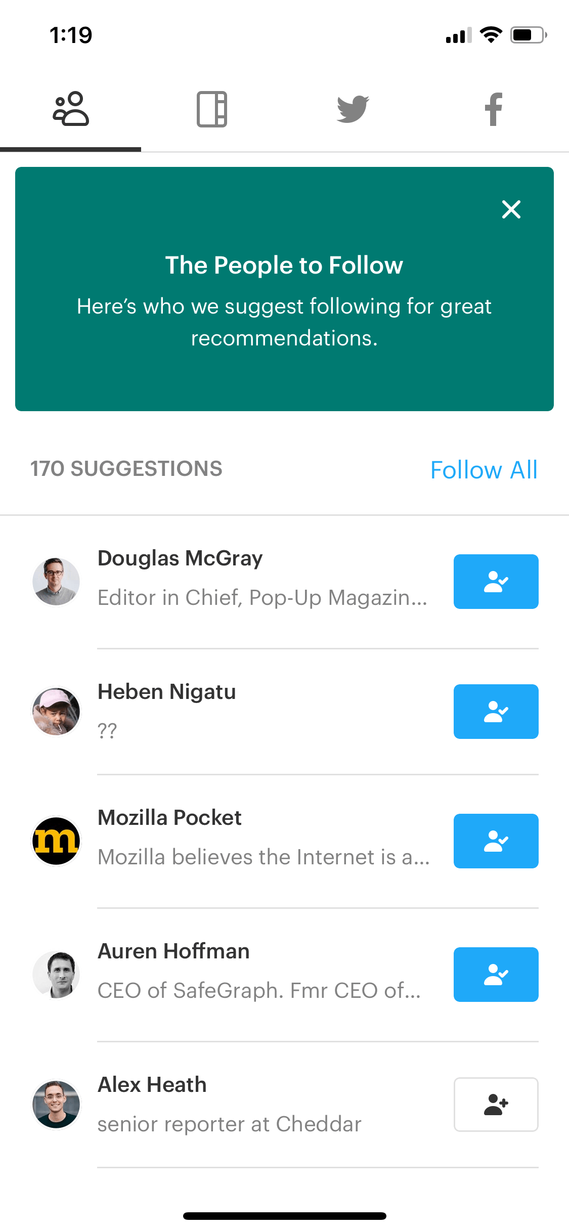Viewport: 569px width, 1232px height.
Task: Tap the battery status icon
Action: (529, 35)
